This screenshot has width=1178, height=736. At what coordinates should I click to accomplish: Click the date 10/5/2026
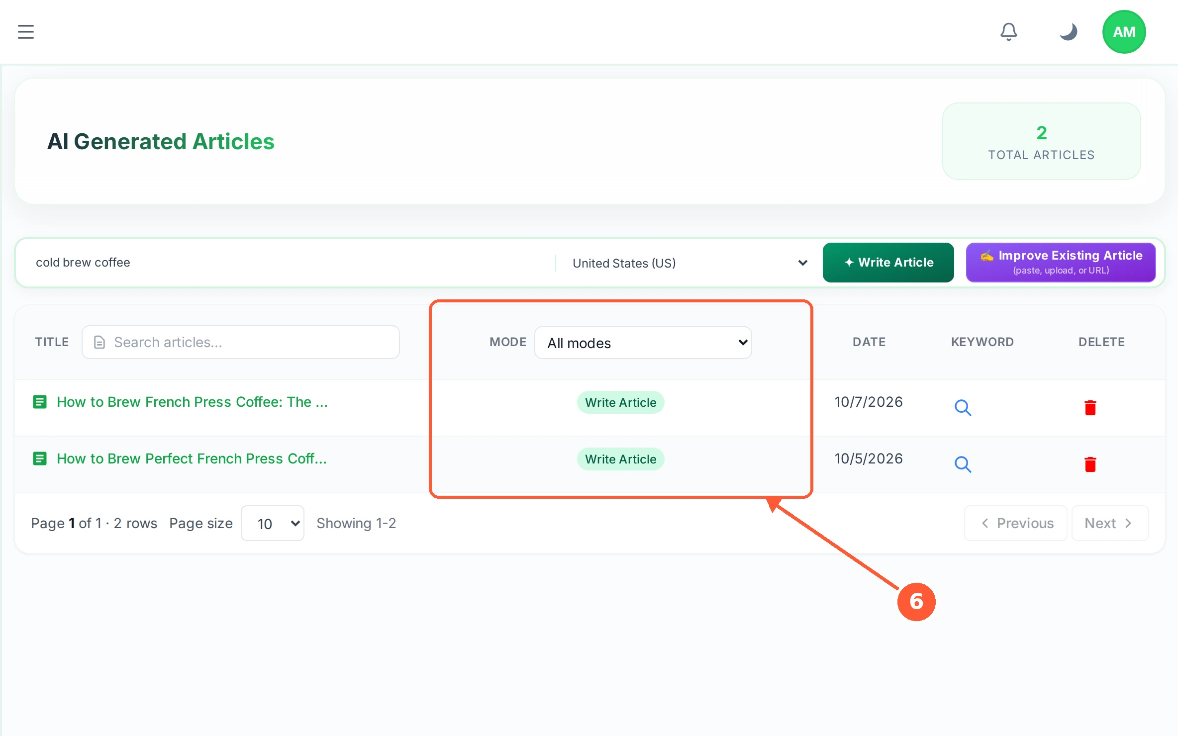point(869,459)
